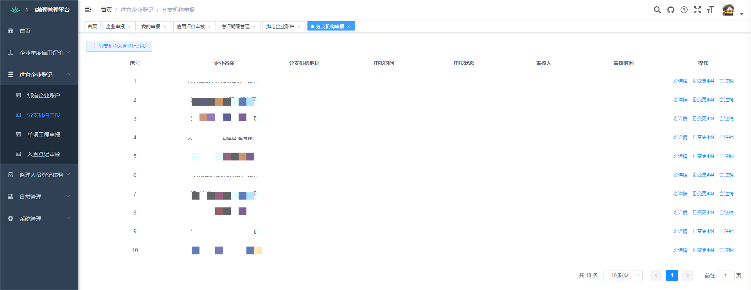Open the GitHub icon link
The image size is (751, 290).
[671, 10]
